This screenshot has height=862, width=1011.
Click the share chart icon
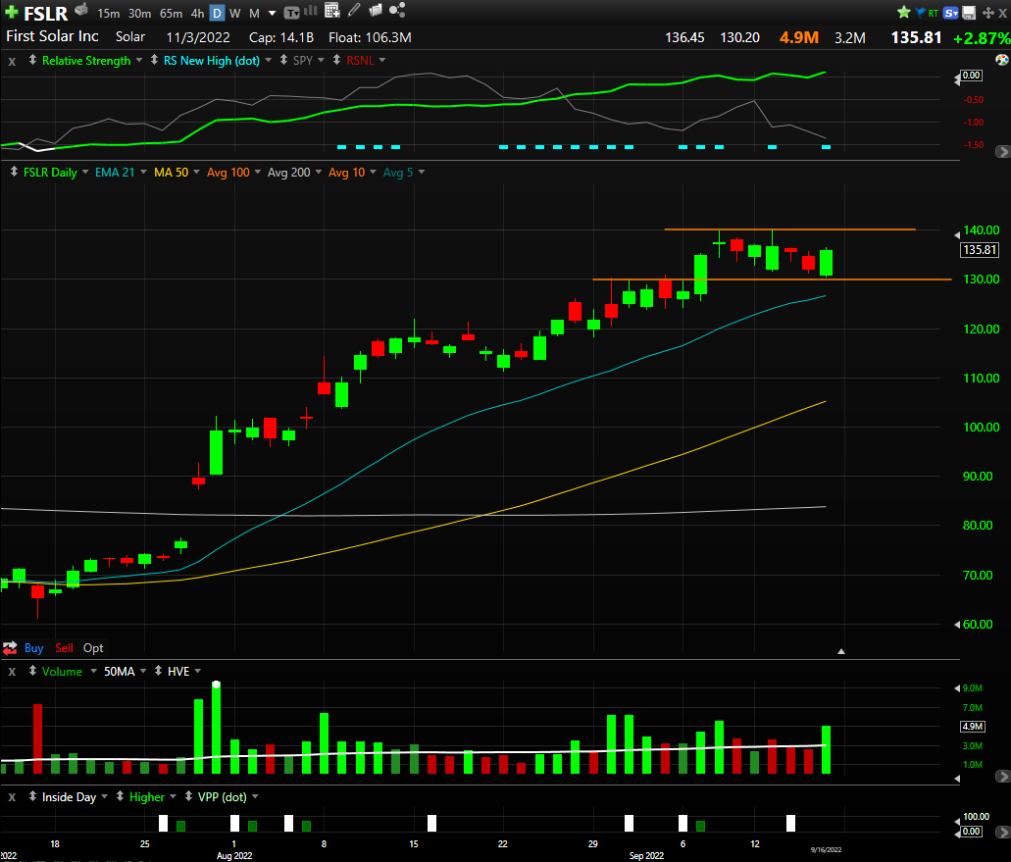(397, 11)
